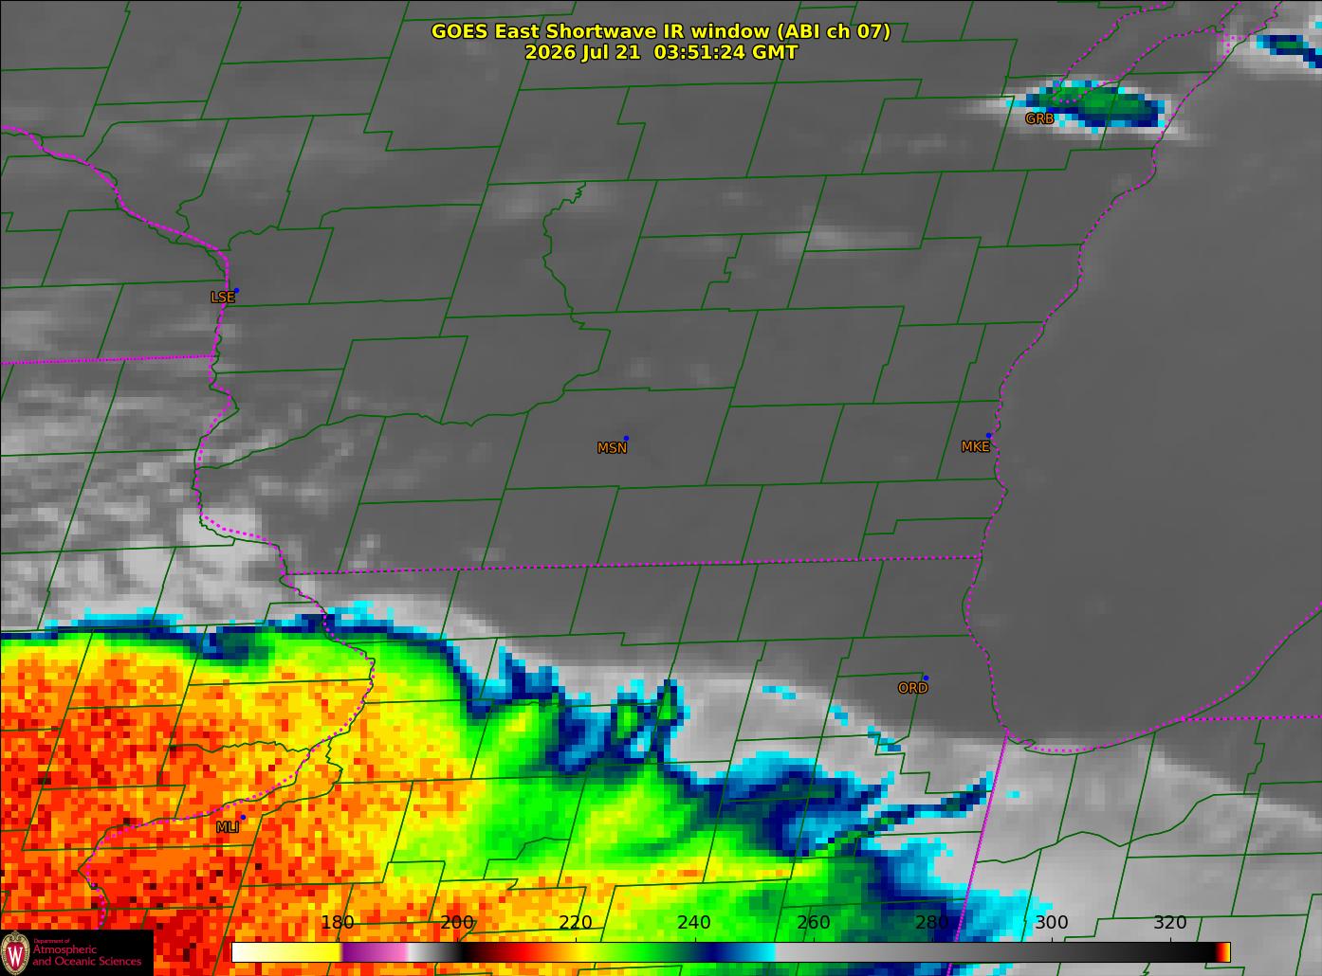Click the blue dot marker at LSE
This screenshot has width=1322, height=976.
[236, 290]
